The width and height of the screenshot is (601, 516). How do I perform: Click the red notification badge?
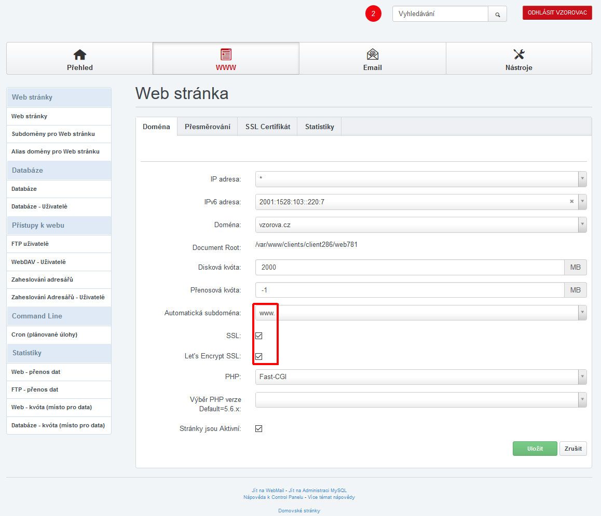373,14
